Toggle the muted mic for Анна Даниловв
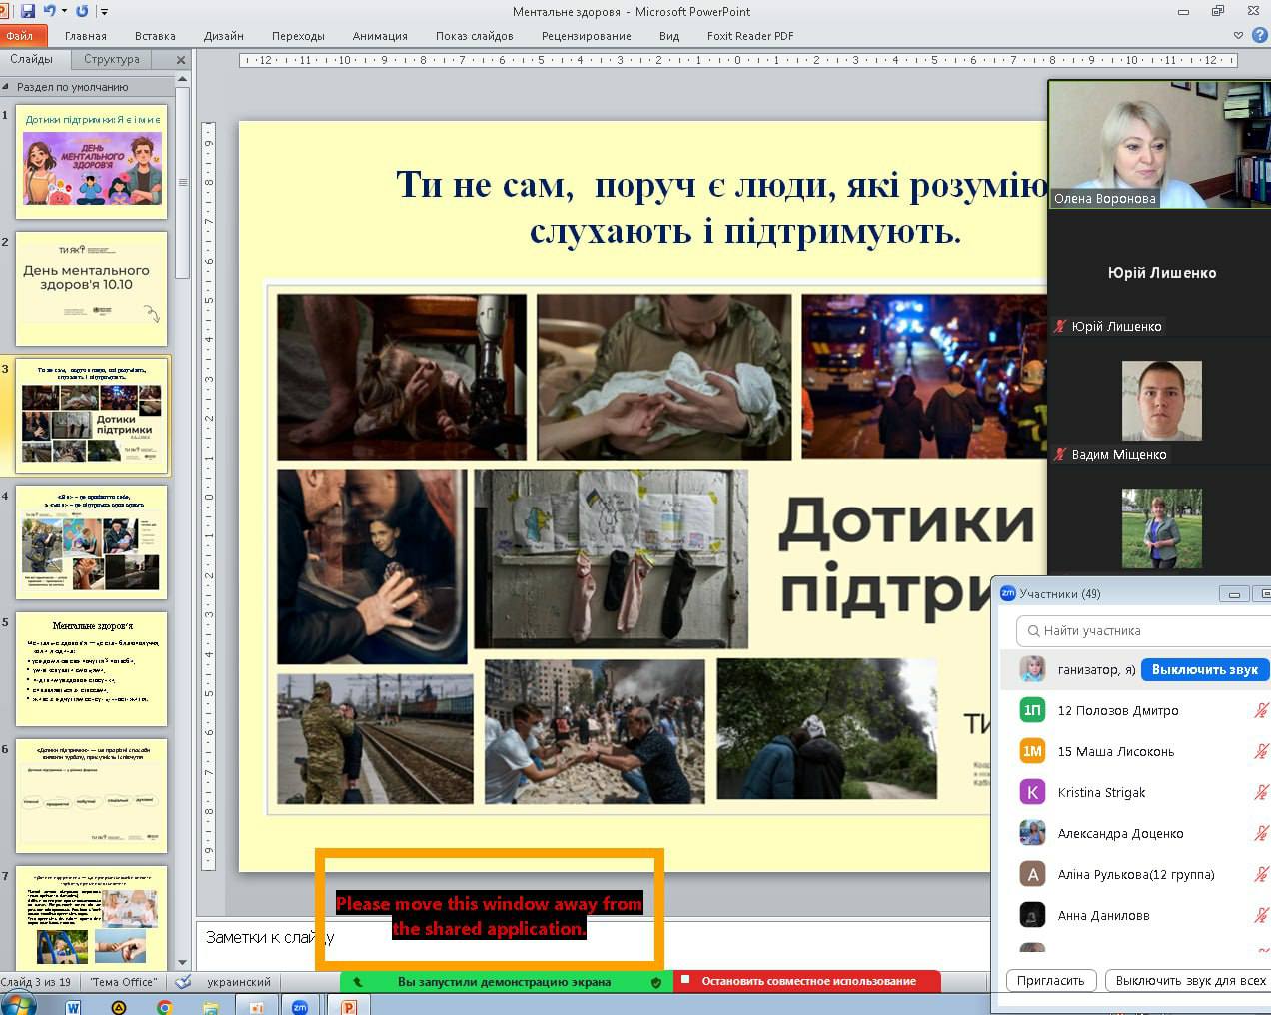Viewport: 1271px width, 1015px height. point(1261,915)
